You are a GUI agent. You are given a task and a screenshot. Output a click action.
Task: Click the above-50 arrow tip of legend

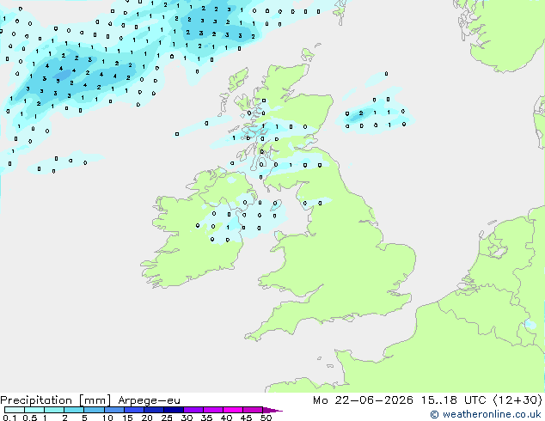(272, 410)
